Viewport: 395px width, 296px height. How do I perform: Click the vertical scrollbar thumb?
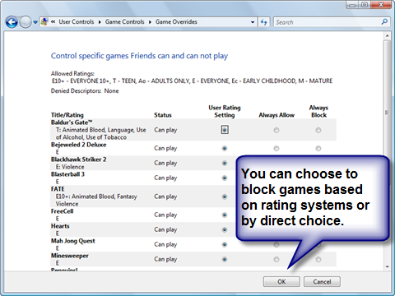click(387, 113)
